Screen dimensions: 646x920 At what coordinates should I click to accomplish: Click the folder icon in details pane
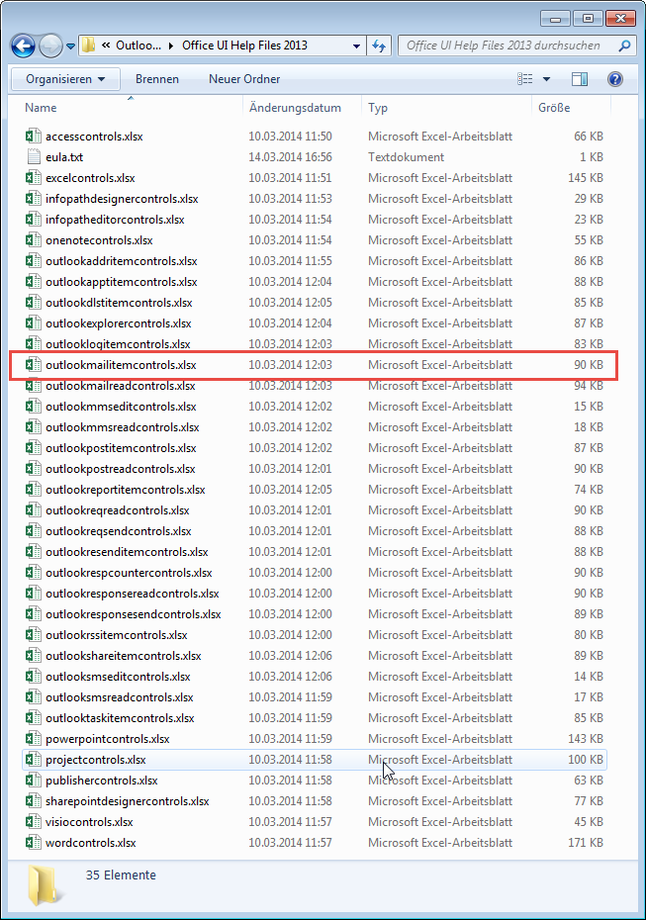click(44, 884)
